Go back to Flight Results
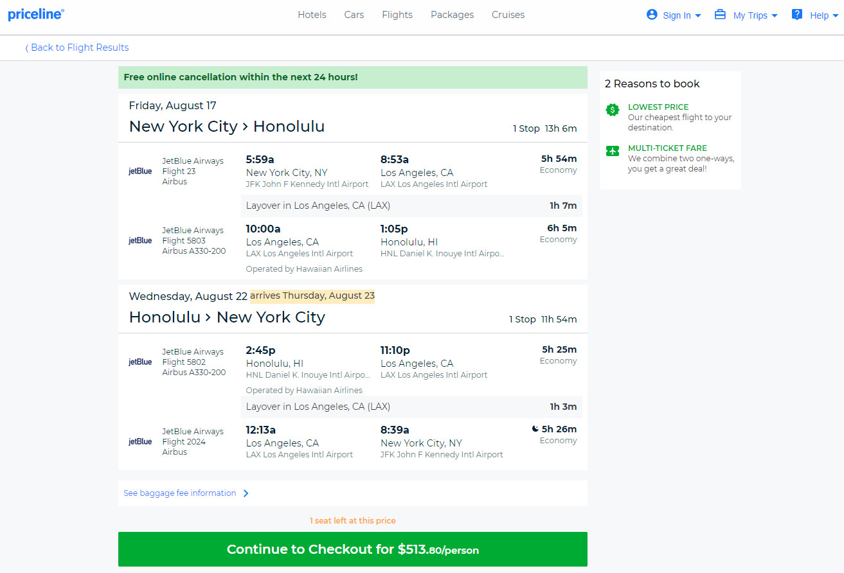The width and height of the screenshot is (844, 573). tap(77, 48)
